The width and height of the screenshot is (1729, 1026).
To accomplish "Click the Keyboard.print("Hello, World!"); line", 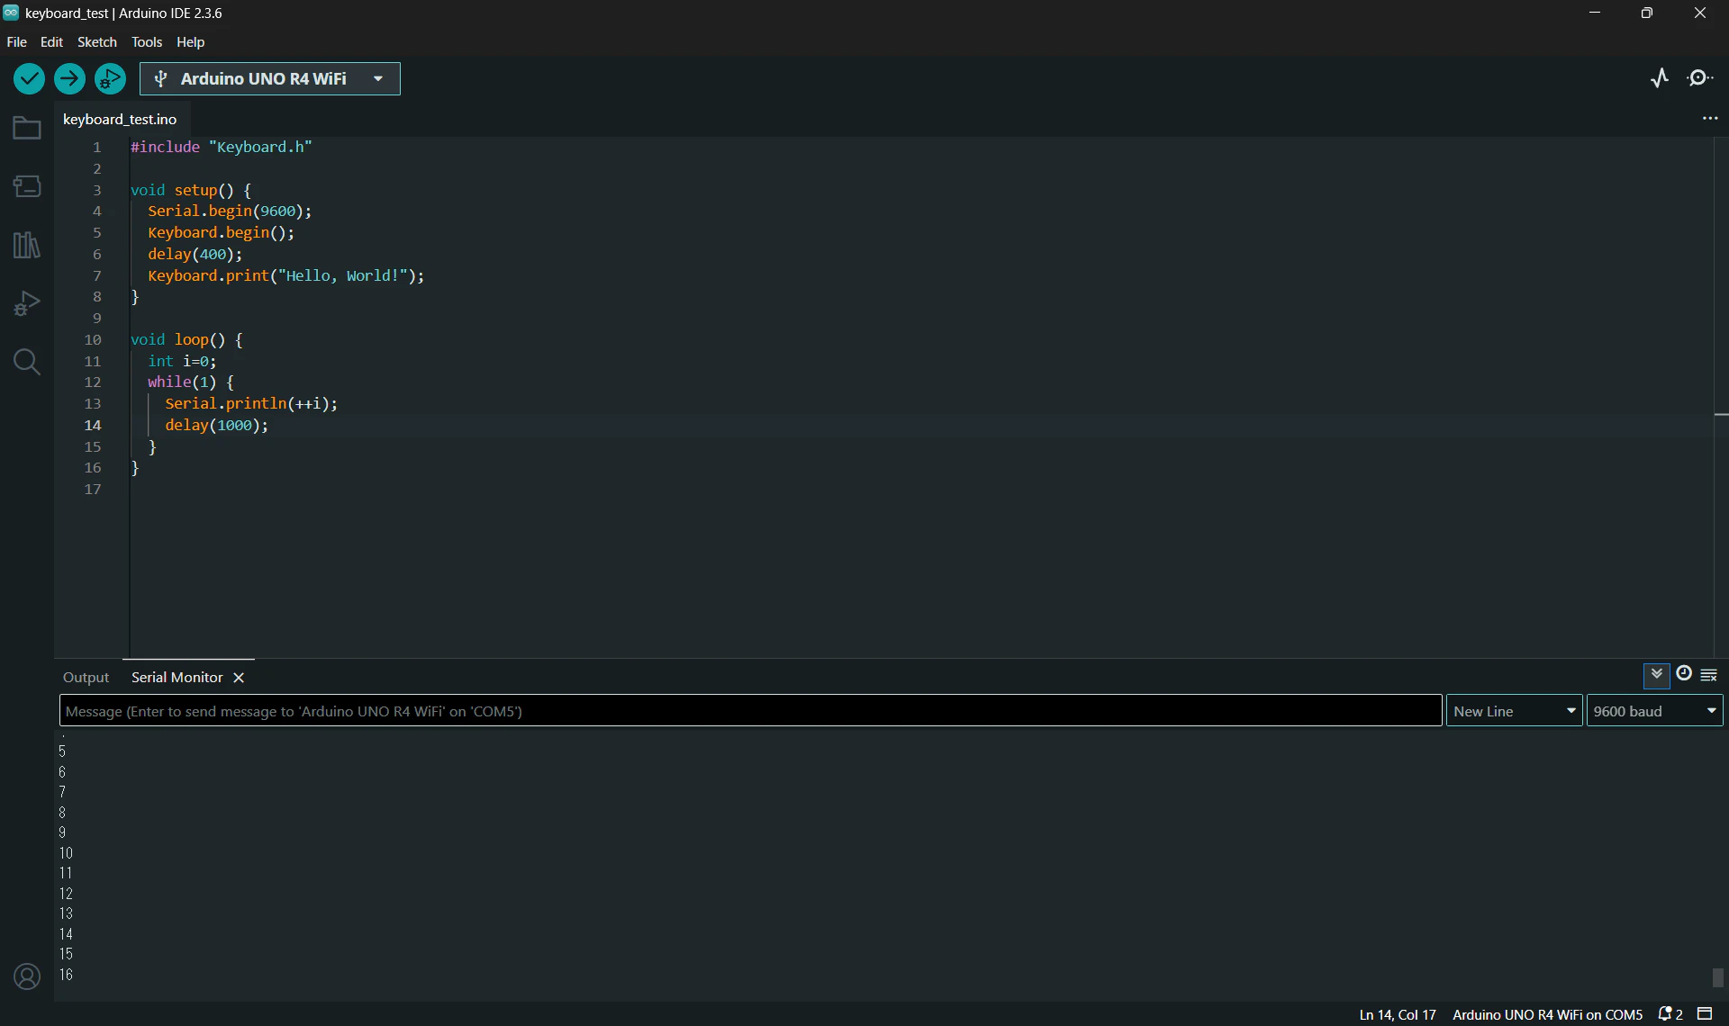I will 286,276.
